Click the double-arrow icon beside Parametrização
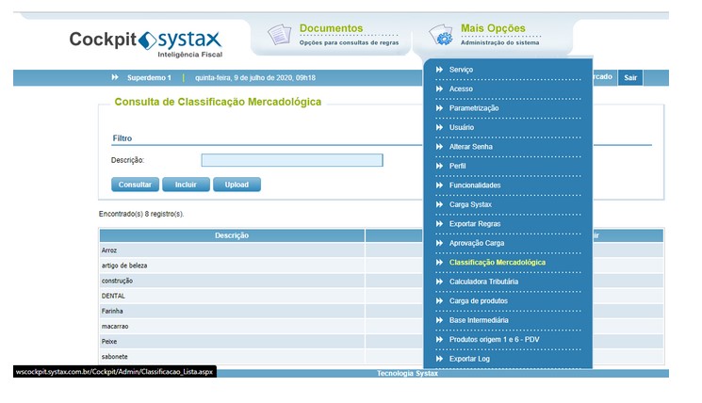Image resolution: width=702 pixels, height=403 pixels. (439, 107)
